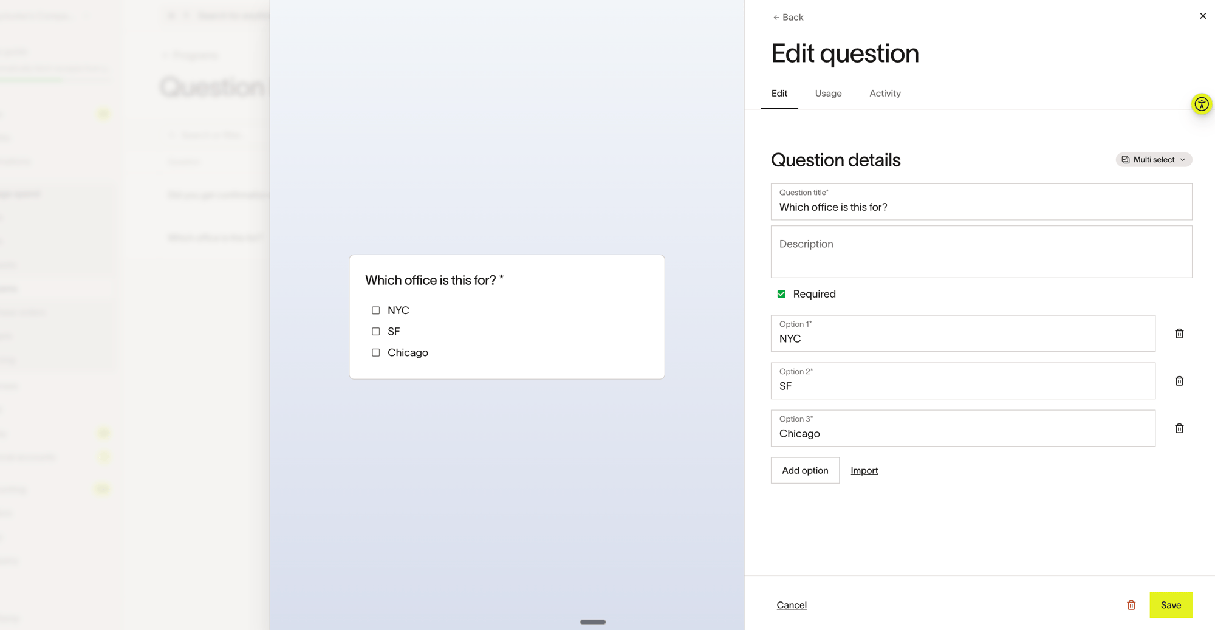1215x630 pixels.
Task: Click the Add option button
Action: (x=805, y=470)
